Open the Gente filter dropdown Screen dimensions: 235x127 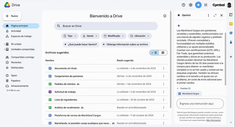click(x=90, y=36)
